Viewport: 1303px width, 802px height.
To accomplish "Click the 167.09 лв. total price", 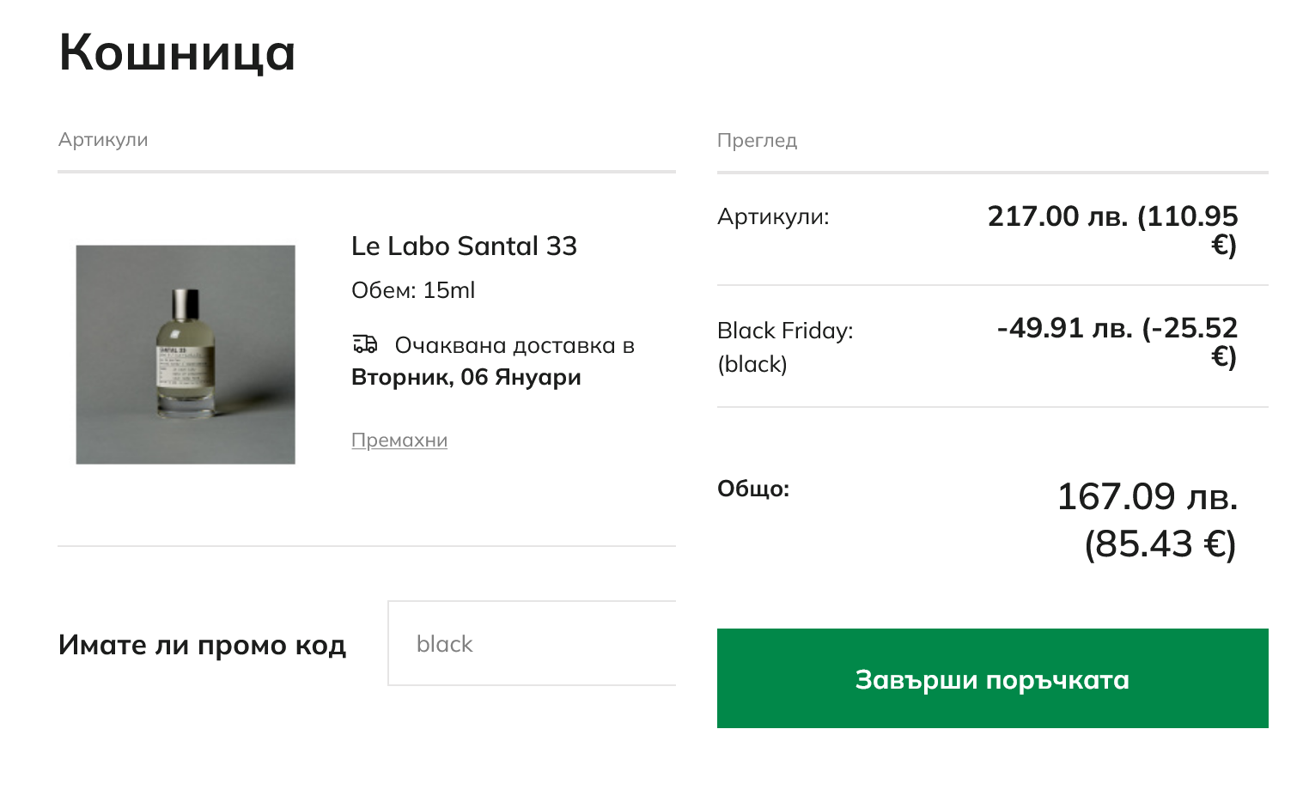I will 1147,496.
